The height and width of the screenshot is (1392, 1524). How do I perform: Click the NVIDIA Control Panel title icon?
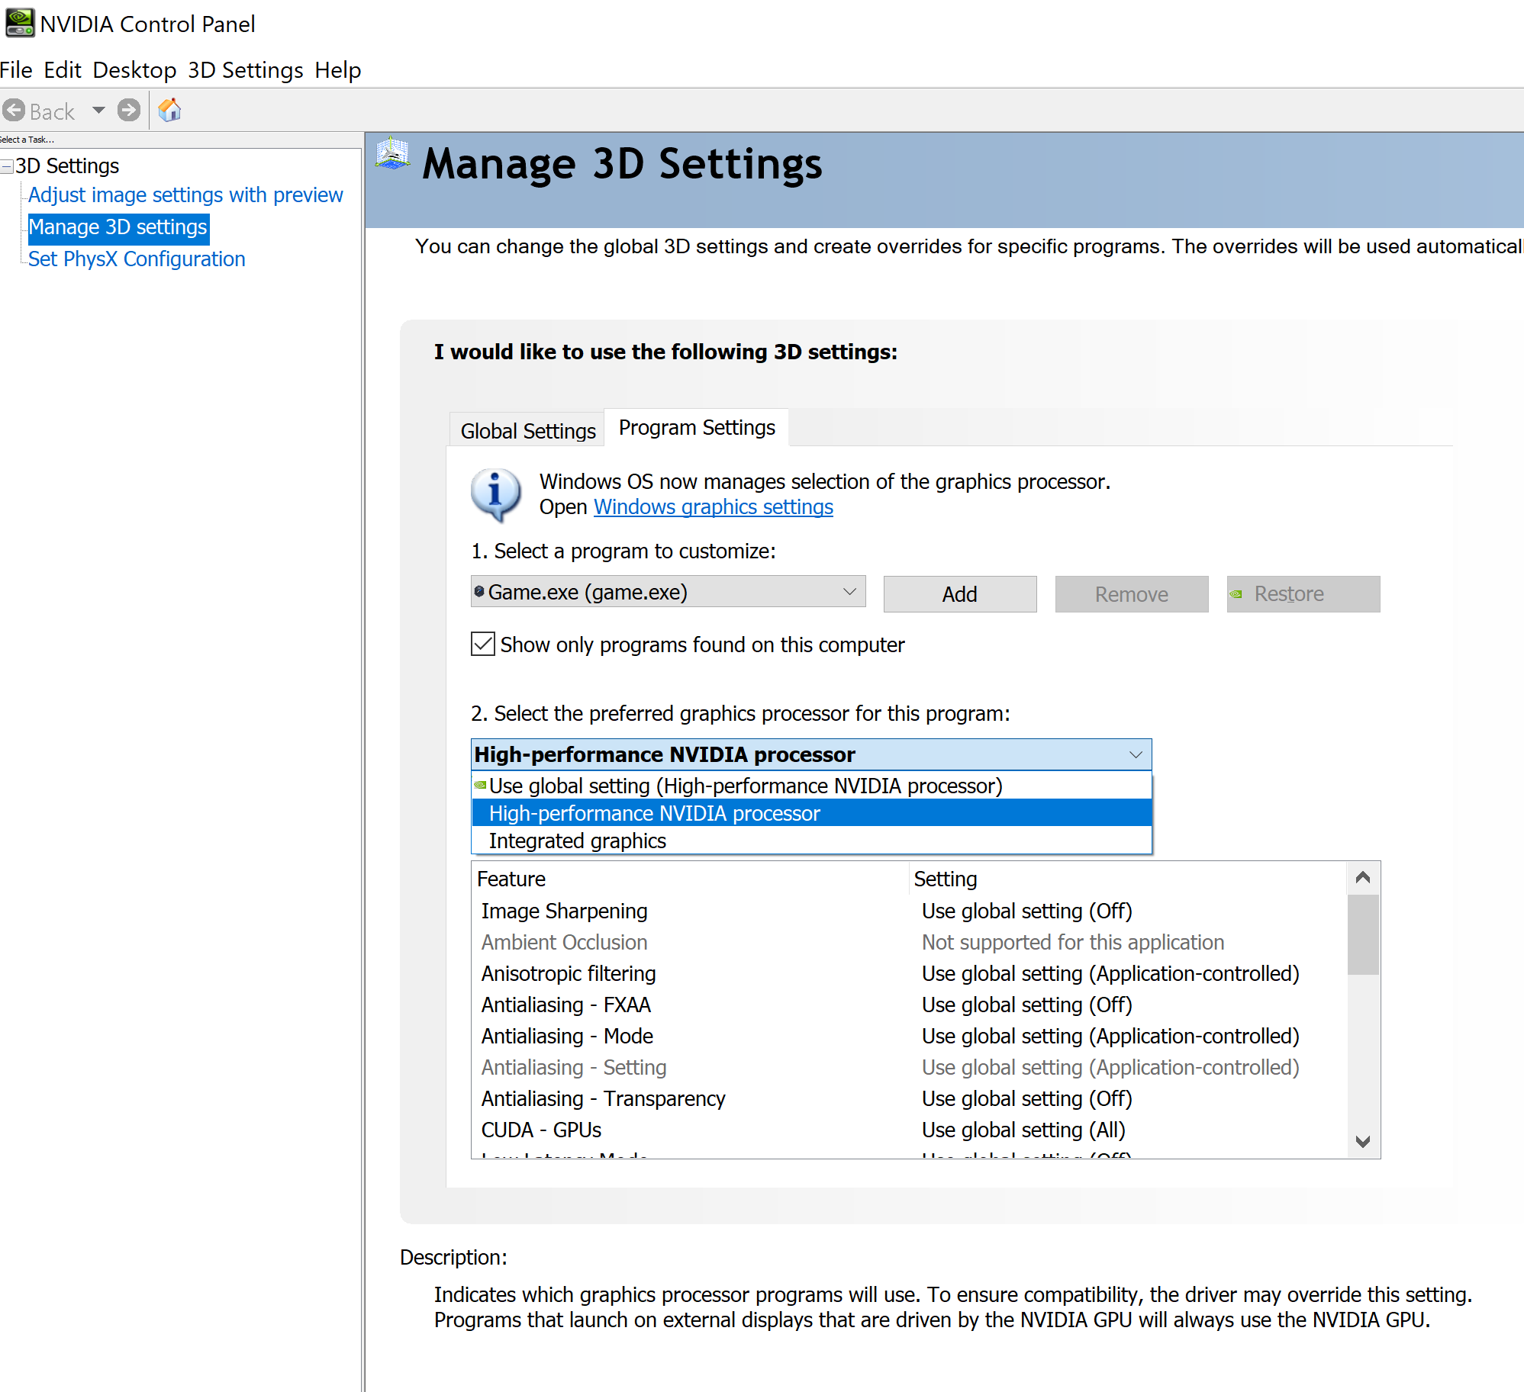[20, 23]
